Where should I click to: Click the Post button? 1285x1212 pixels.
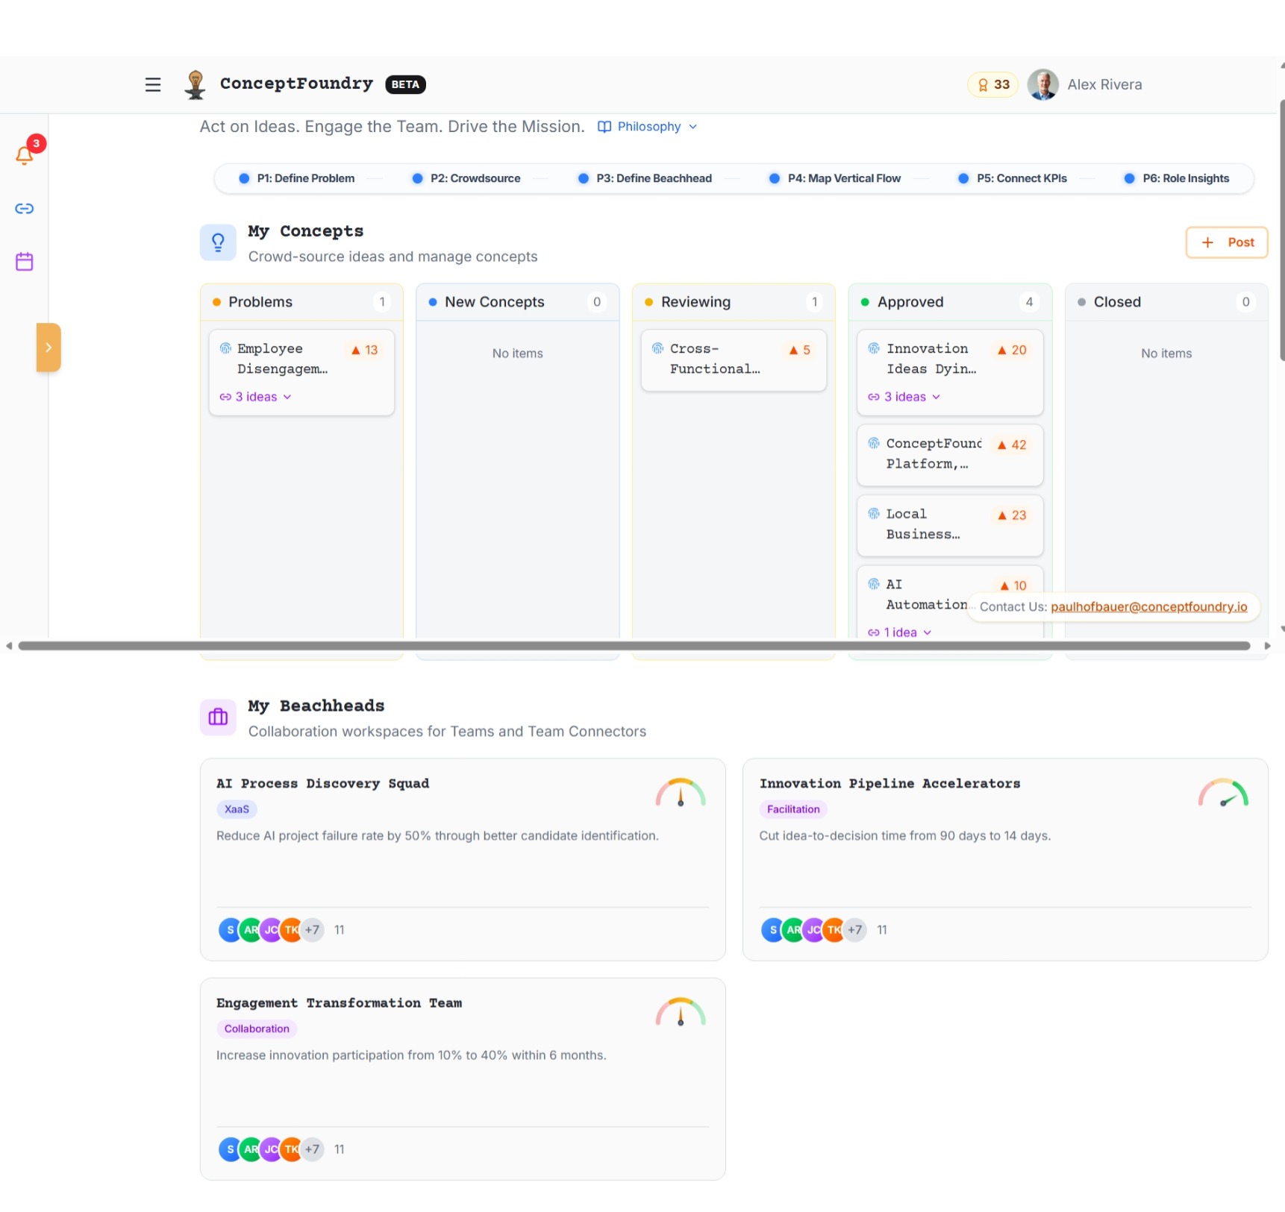1226,242
